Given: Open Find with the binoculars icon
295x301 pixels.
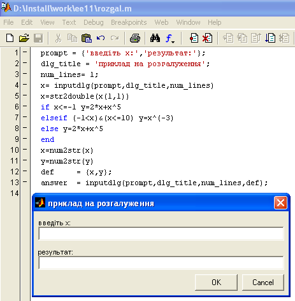Looking at the screenshot, I should [x=155, y=38].
